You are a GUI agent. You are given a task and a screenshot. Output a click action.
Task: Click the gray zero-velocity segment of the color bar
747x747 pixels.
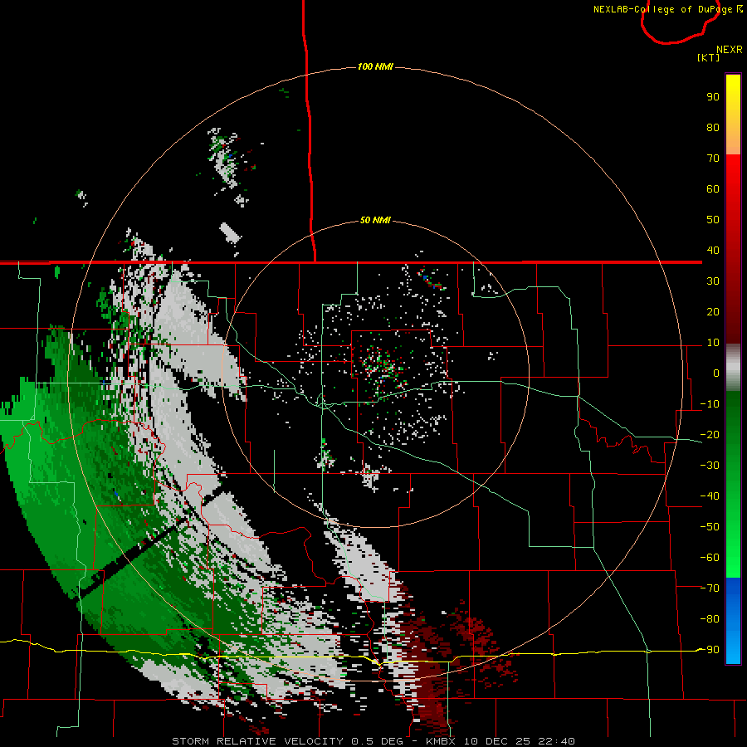[x=733, y=368]
